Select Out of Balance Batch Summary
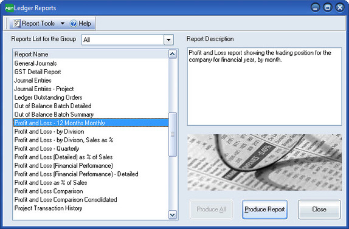Viewport: 349px width, 229px height. point(91,114)
